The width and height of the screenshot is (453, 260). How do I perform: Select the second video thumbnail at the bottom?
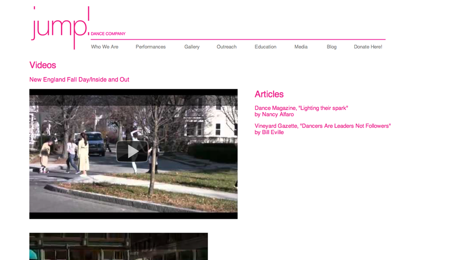tap(118, 246)
